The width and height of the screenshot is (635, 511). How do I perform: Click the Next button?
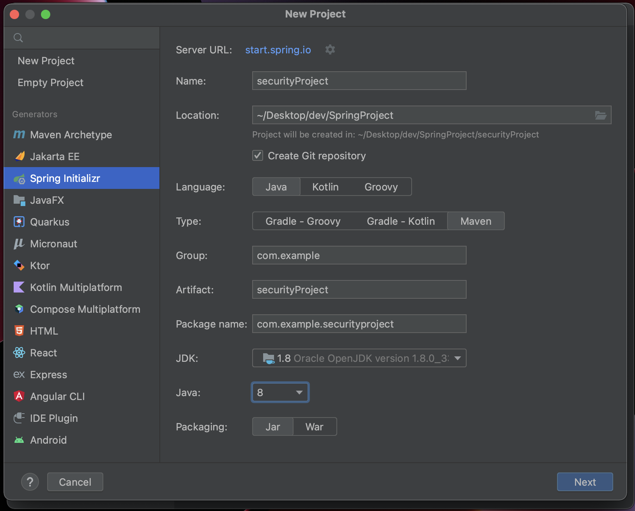(585, 482)
